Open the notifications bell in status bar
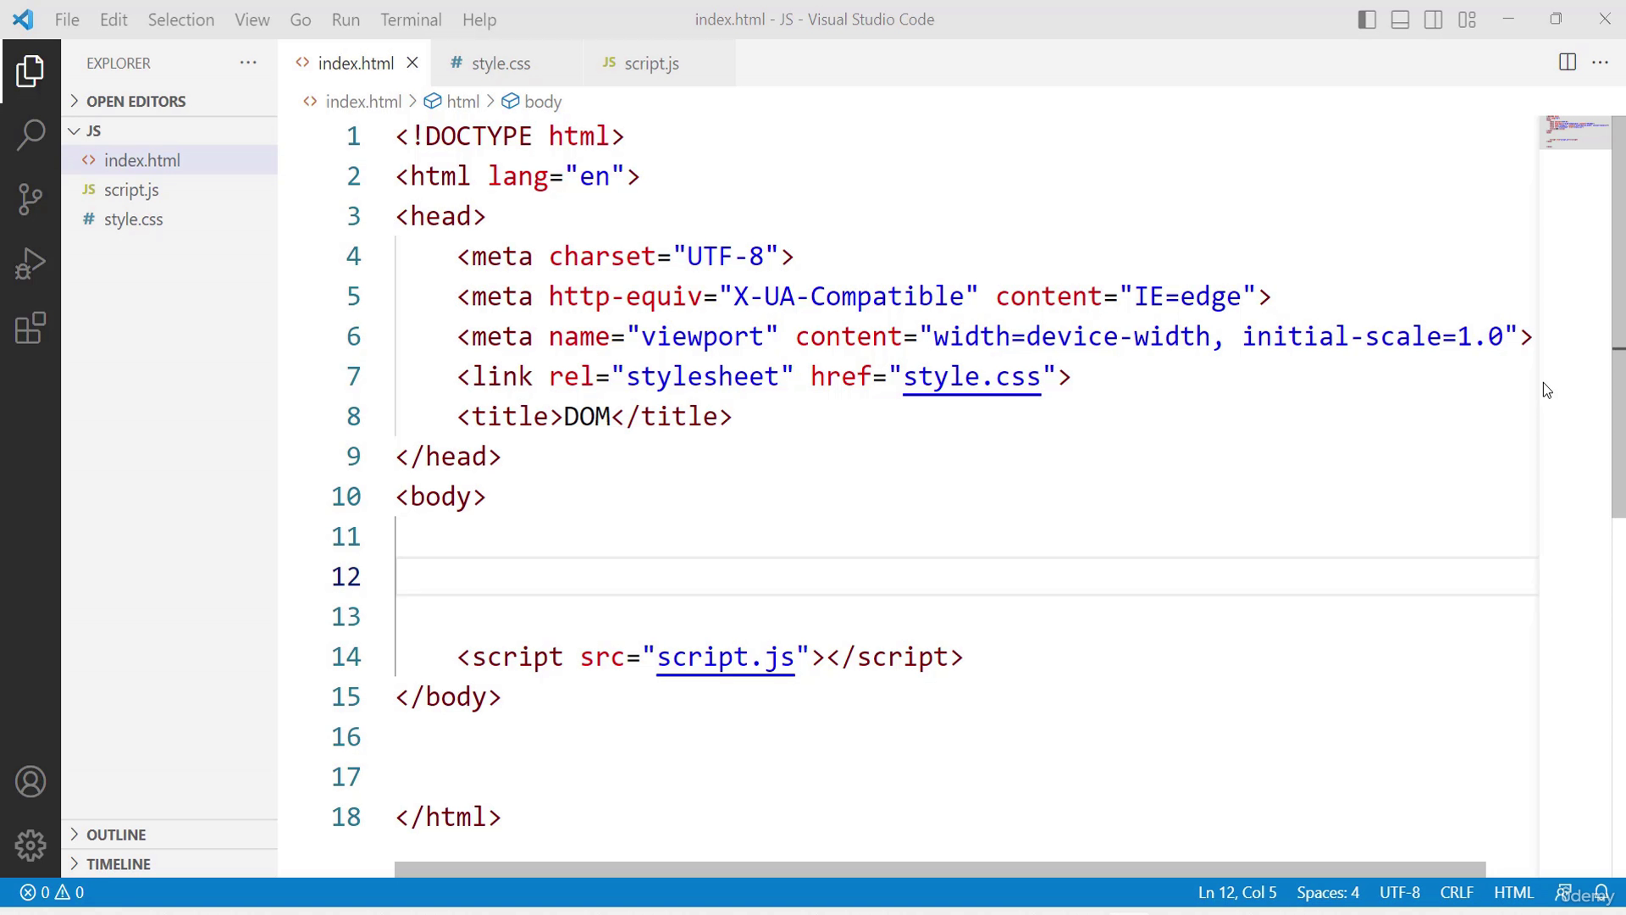 1601,893
